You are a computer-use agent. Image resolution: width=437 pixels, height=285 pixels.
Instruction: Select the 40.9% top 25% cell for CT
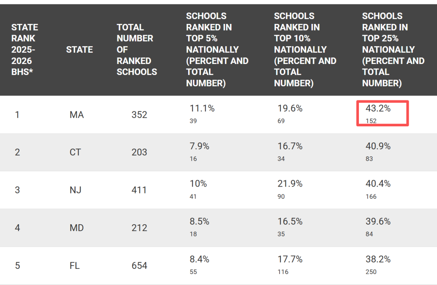point(378,152)
